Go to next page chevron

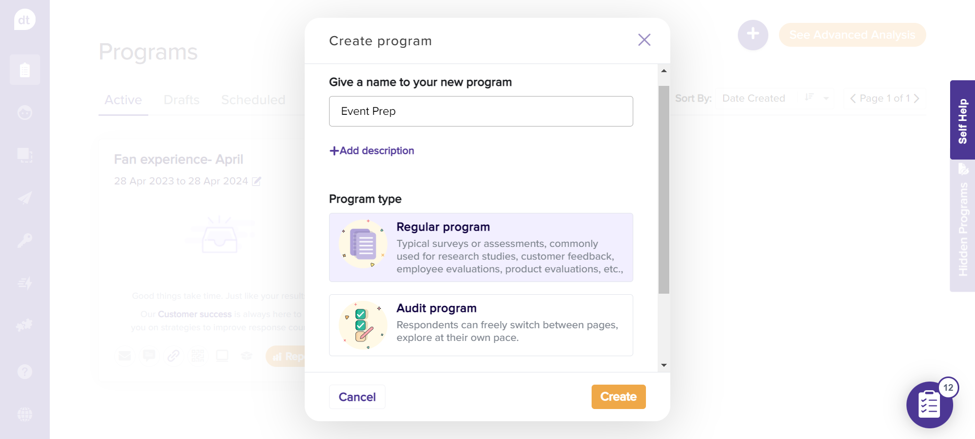[917, 99]
